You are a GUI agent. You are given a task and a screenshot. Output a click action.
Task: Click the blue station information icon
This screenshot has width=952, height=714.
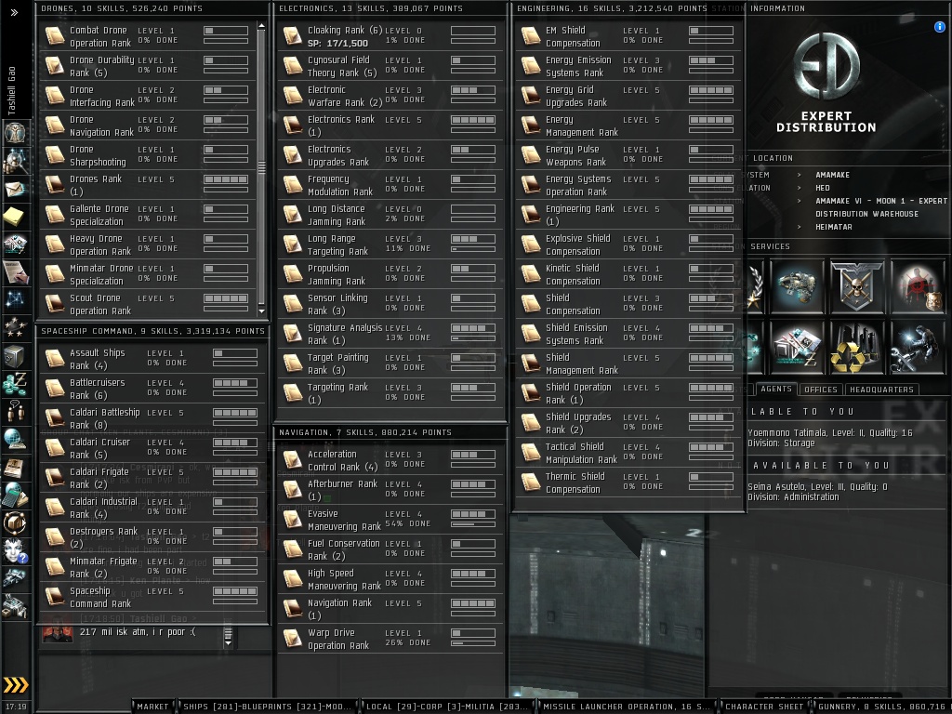click(939, 27)
